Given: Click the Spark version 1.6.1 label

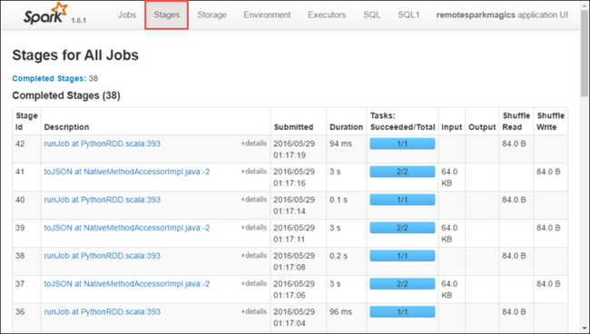Looking at the screenshot, I should click(x=79, y=20).
